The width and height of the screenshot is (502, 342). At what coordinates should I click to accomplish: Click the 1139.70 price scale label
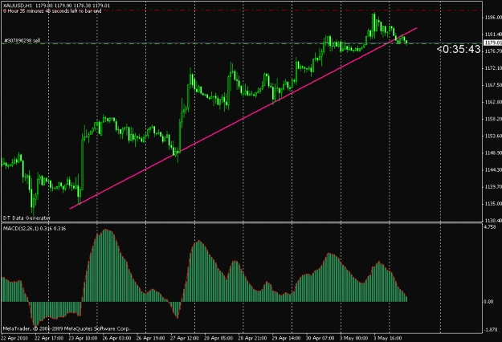pos(492,187)
